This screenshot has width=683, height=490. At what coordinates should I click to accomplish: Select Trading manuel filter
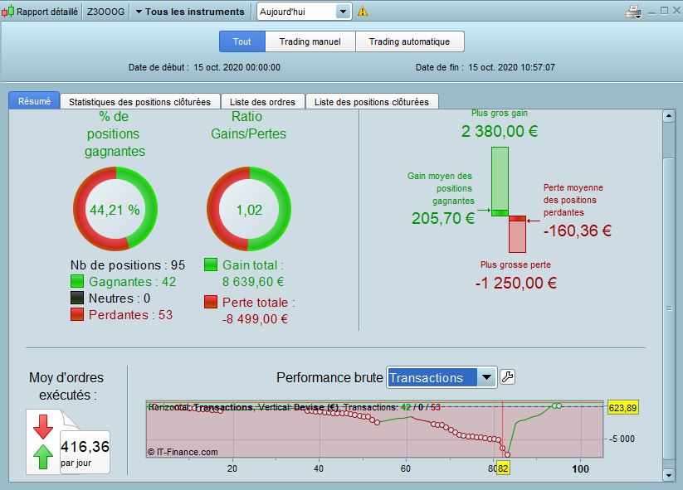tap(310, 41)
